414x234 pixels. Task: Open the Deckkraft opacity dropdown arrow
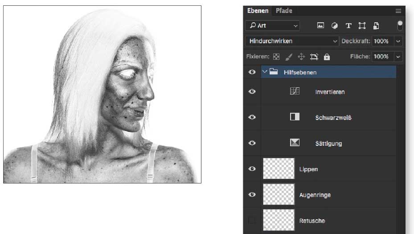pos(398,41)
